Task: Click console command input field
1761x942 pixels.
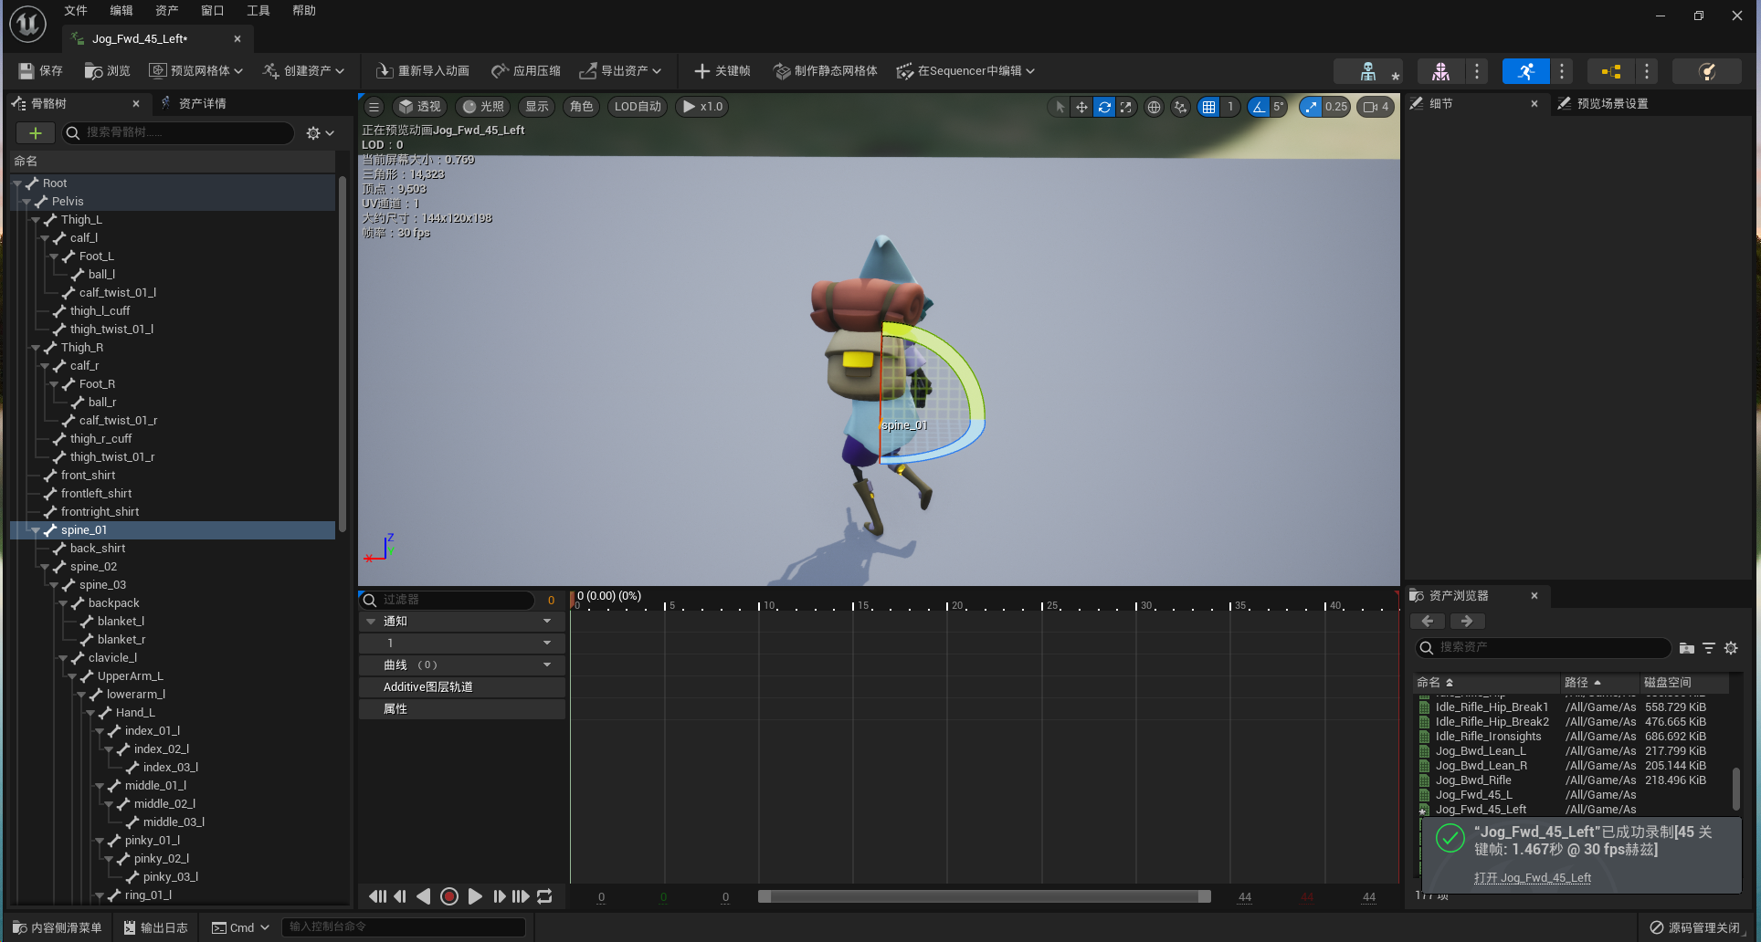Action: click(403, 927)
